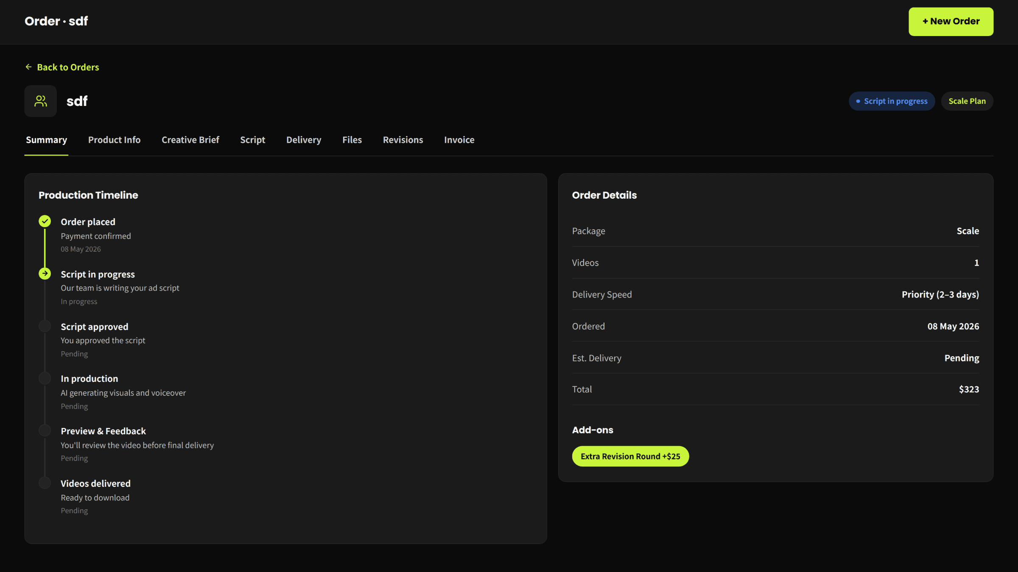Click the users avatar icon next to sdf

pos(41,101)
